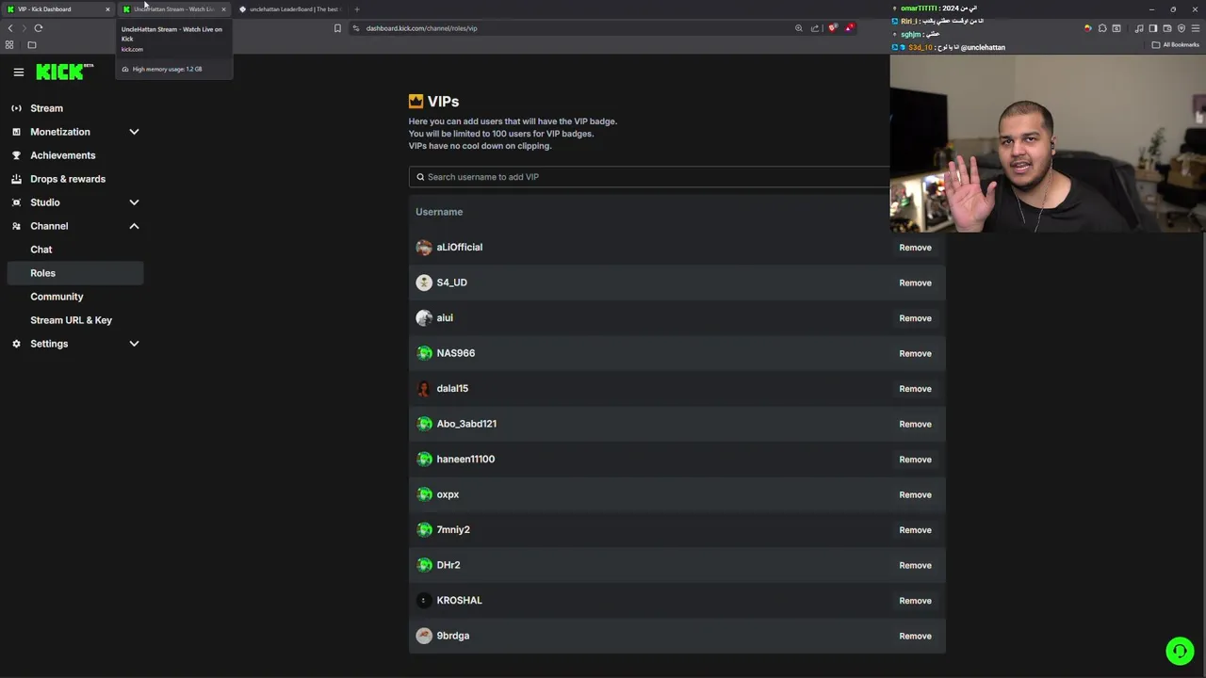
Task: Click the Studio sidebar icon
Action: [16, 202]
